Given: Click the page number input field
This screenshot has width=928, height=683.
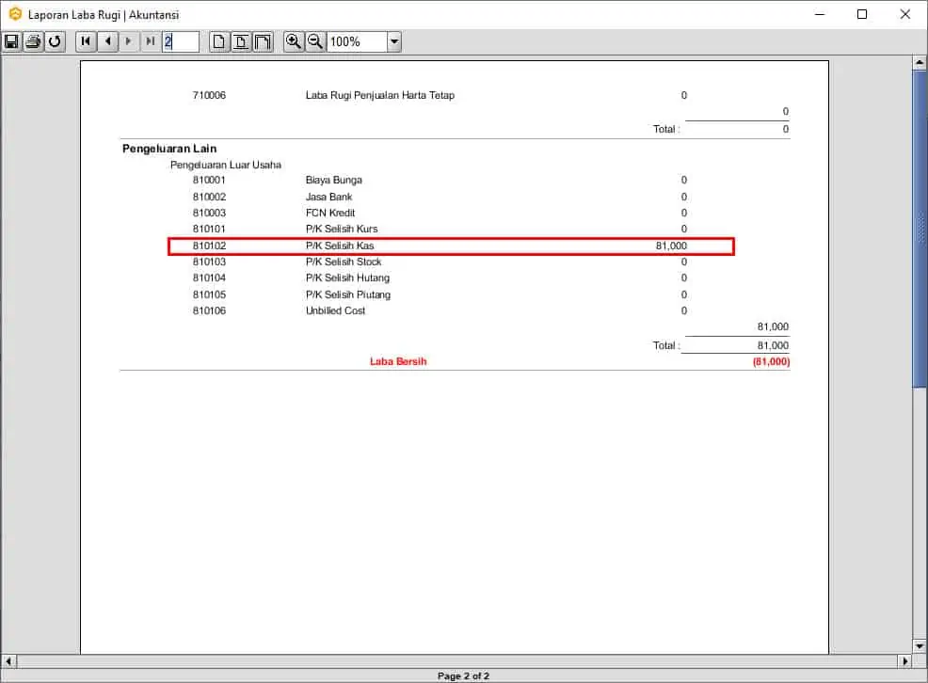Looking at the screenshot, I should point(181,41).
